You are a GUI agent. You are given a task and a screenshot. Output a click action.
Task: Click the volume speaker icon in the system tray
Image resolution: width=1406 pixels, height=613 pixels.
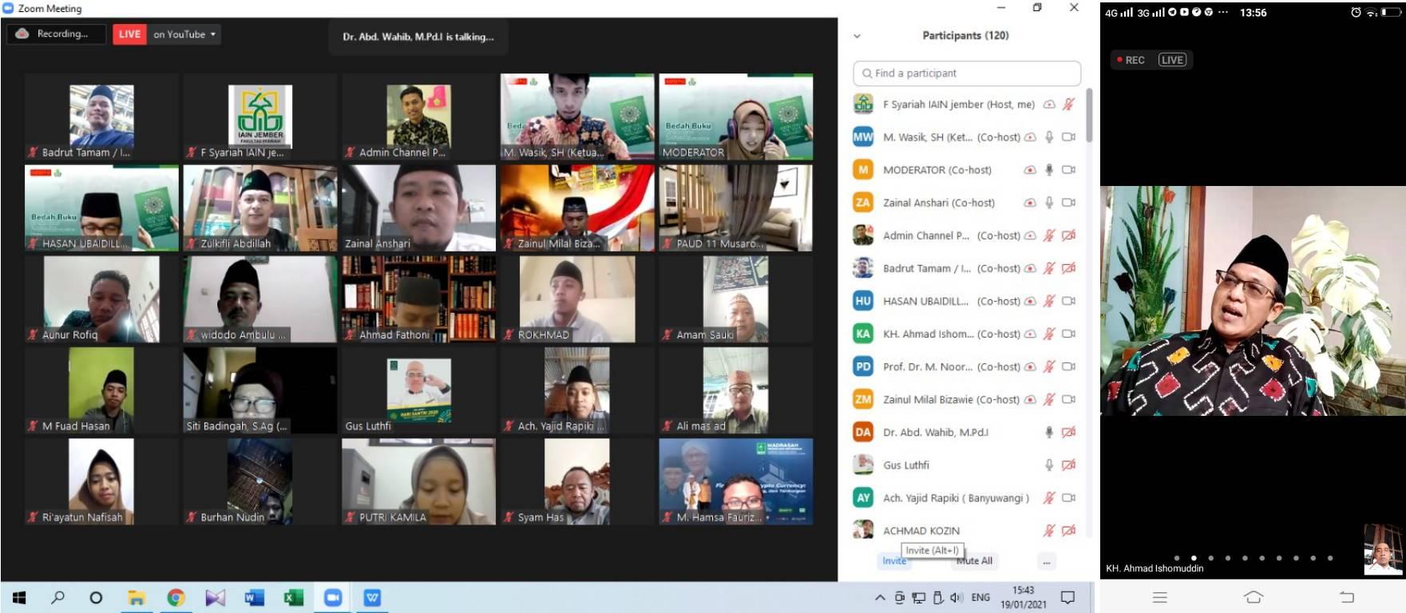click(x=956, y=597)
